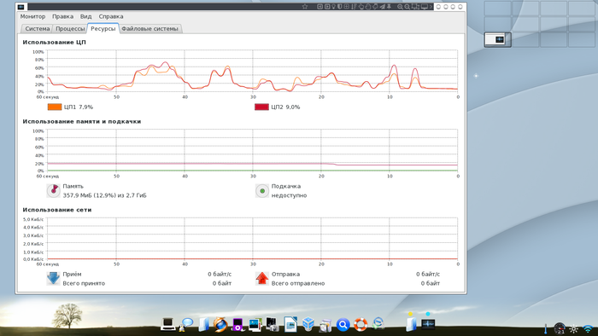Open the blue magnifier search dock icon
This screenshot has height=336, width=598.
click(x=343, y=325)
